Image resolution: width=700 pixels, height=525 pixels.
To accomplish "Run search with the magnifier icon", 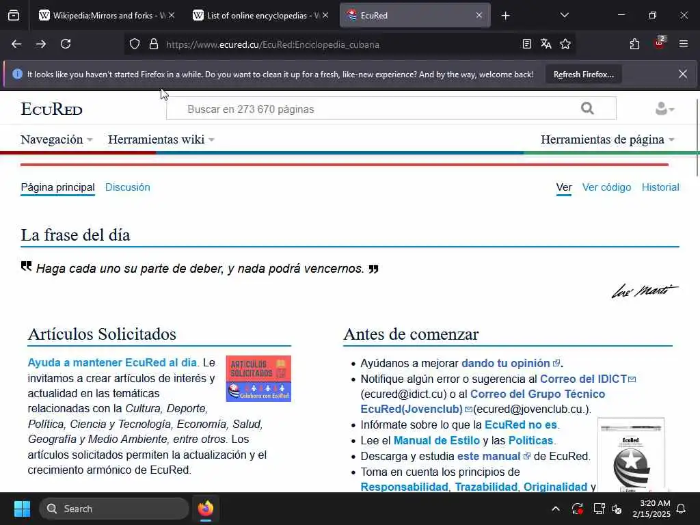I will click(x=587, y=108).
